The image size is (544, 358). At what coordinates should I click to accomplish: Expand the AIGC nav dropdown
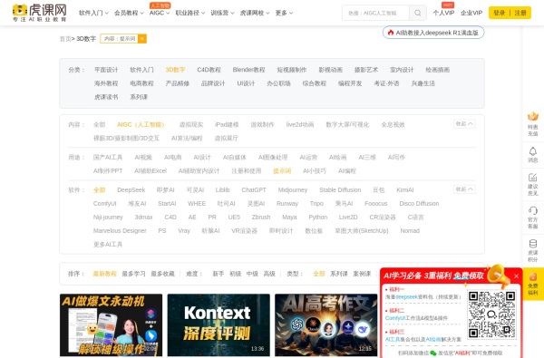160,13
